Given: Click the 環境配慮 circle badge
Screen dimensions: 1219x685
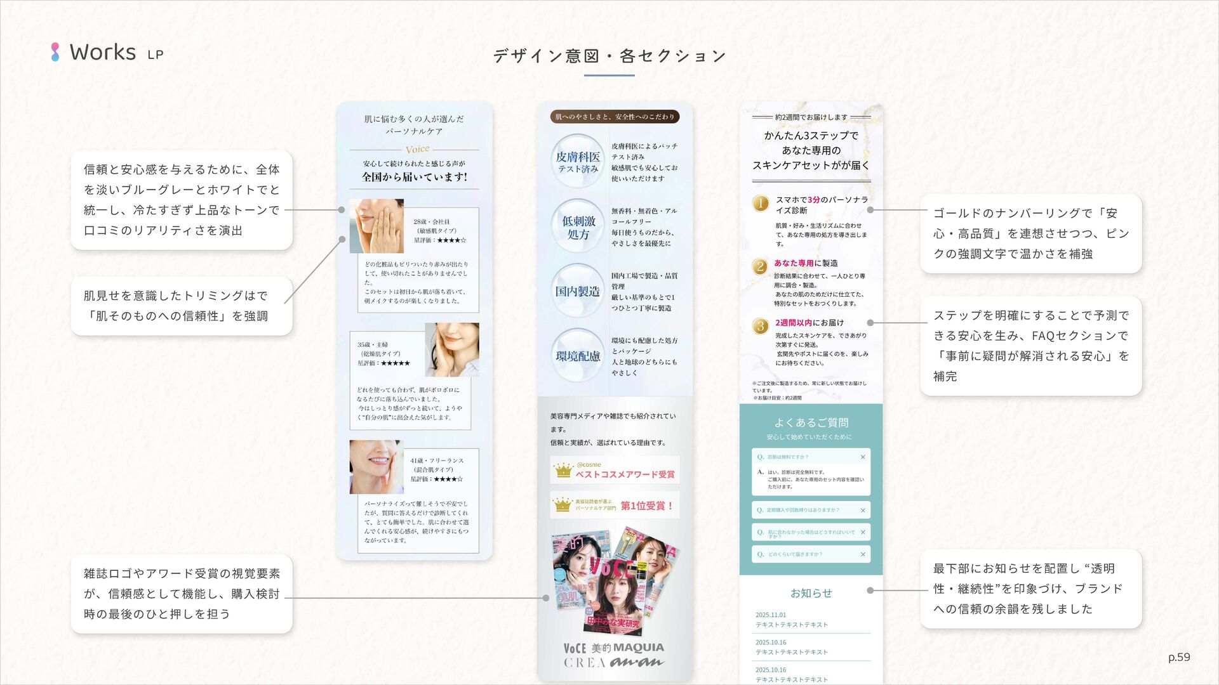Looking at the screenshot, I should pos(578,356).
